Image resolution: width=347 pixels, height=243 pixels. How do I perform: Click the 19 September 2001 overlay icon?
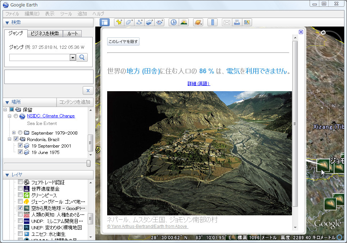click(27, 146)
